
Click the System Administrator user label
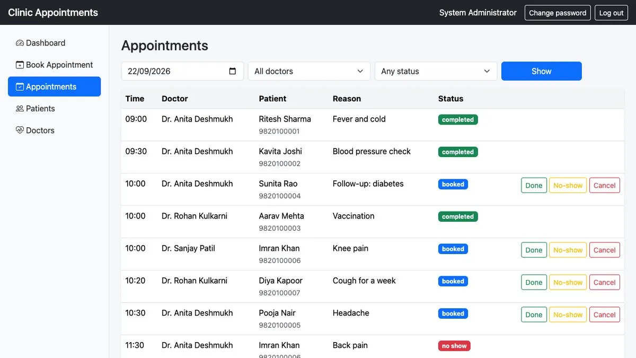[478, 13]
